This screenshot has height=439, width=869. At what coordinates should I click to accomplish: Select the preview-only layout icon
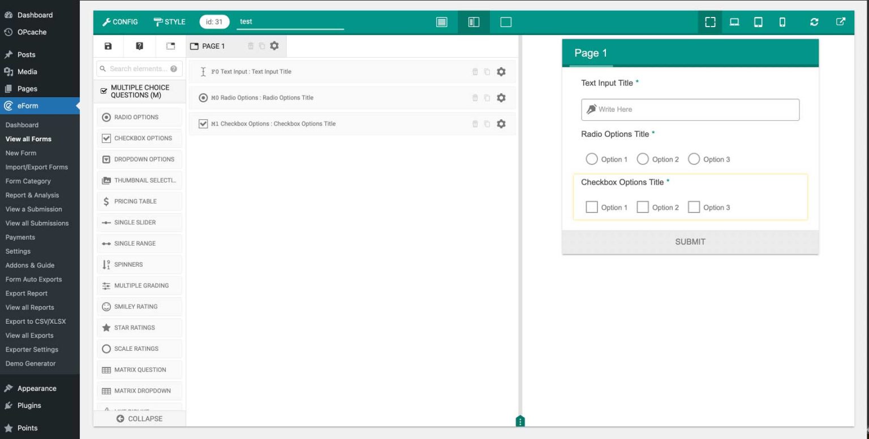[x=506, y=22]
